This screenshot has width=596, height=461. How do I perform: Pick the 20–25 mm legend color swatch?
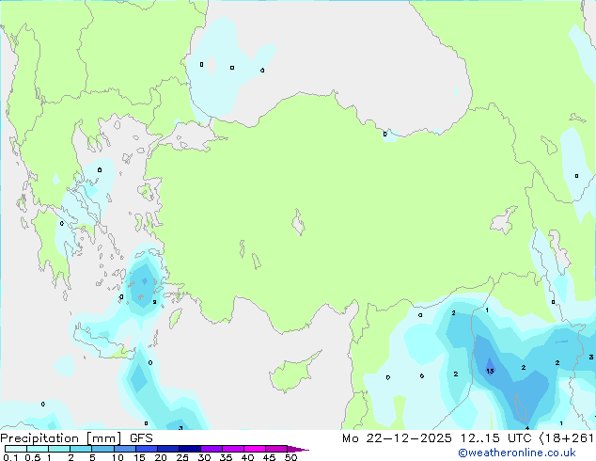pos(167,449)
